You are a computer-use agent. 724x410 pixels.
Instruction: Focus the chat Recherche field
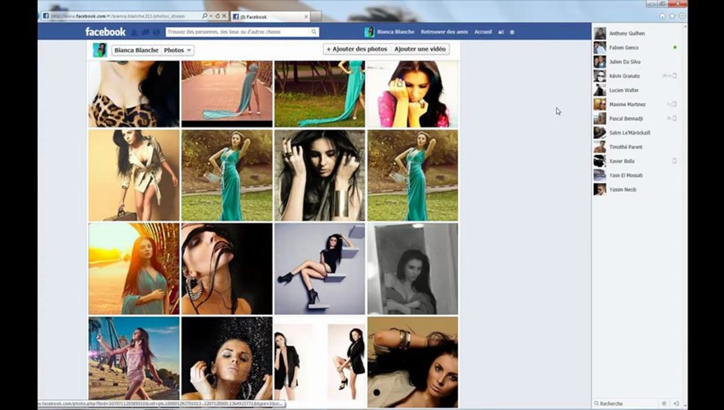point(626,403)
